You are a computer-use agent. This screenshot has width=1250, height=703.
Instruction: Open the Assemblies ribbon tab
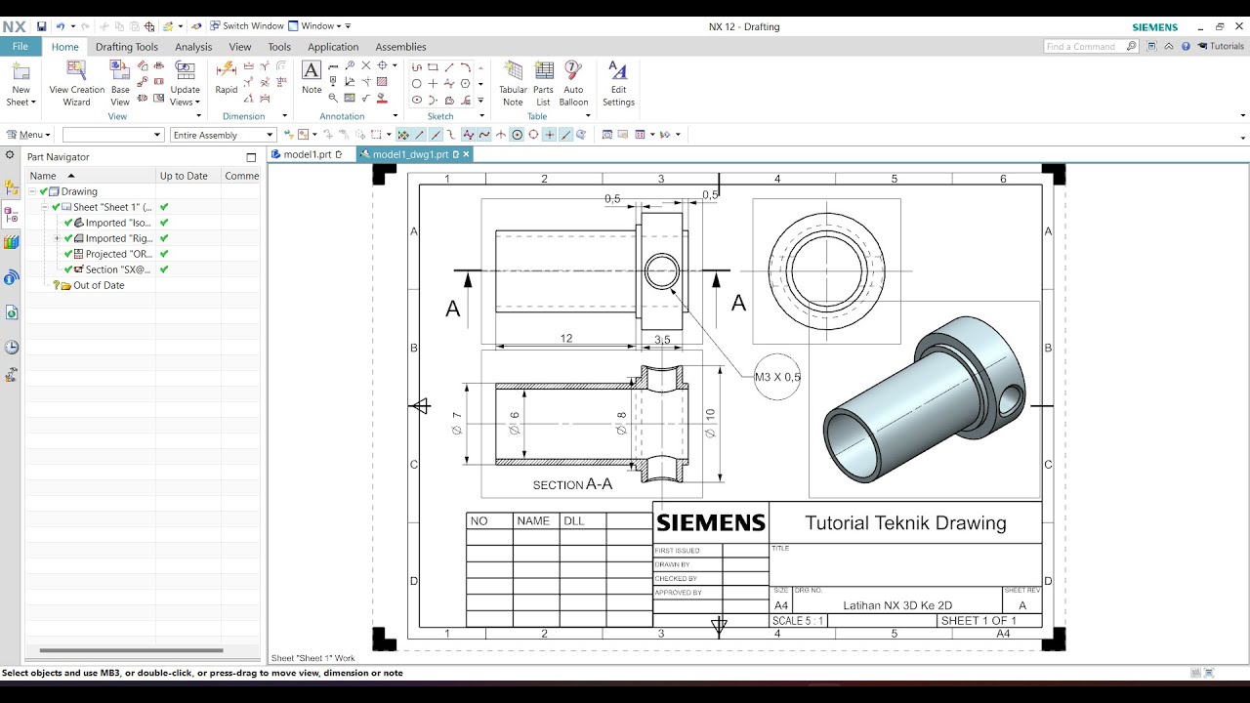click(400, 47)
